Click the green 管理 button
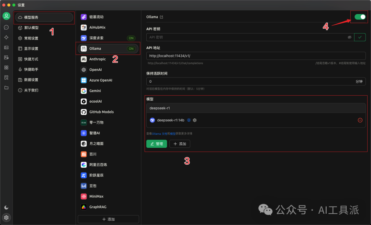This screenshot has height=225, width=371. (x=157, y=144)
